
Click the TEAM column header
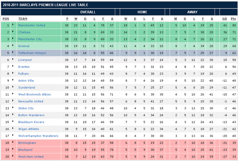pos(23,19)
